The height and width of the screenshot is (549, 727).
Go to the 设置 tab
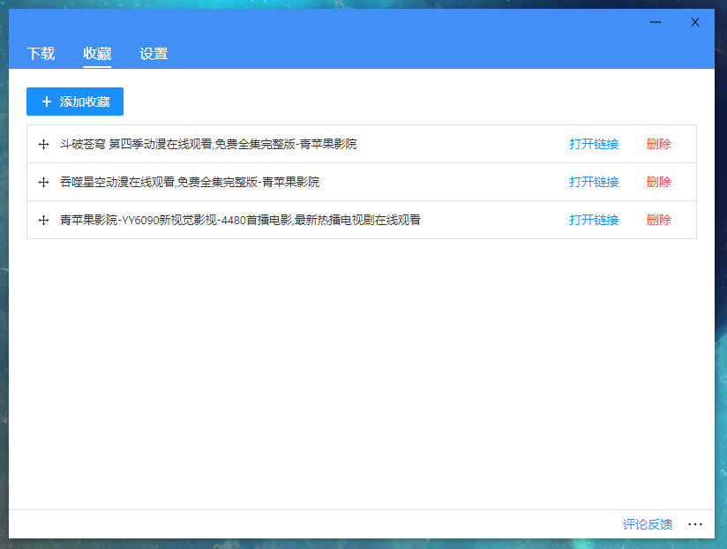154,54
